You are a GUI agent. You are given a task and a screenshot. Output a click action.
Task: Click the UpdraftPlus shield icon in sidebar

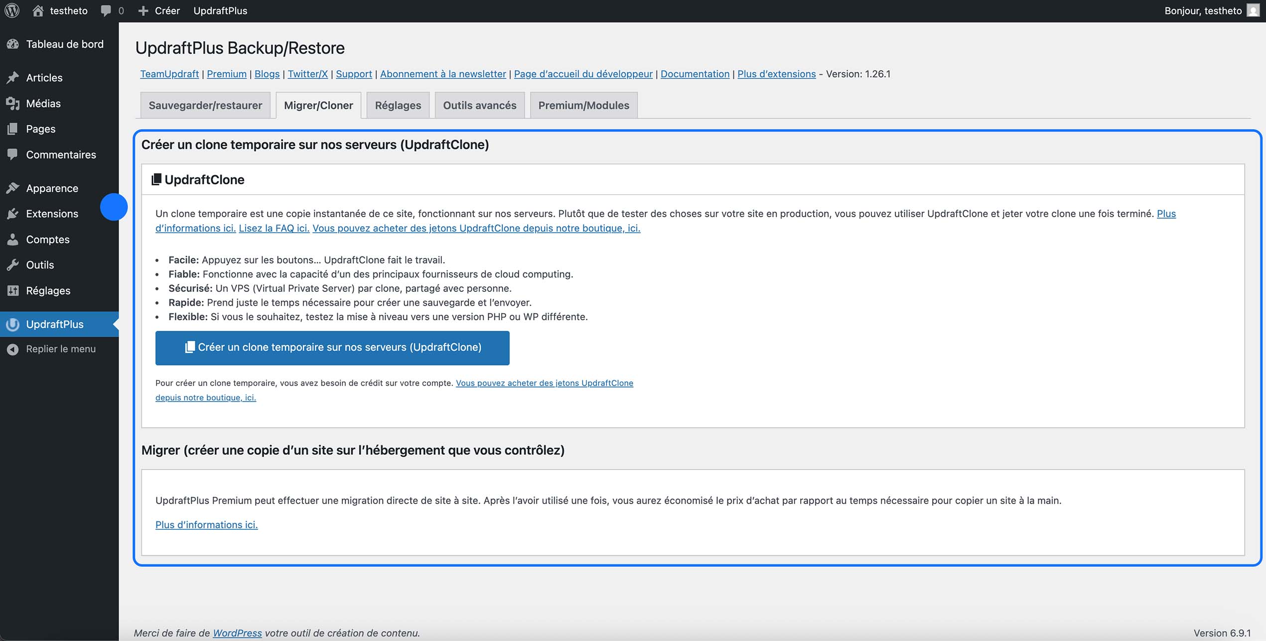pyautogui.click(x=12, y=324)
